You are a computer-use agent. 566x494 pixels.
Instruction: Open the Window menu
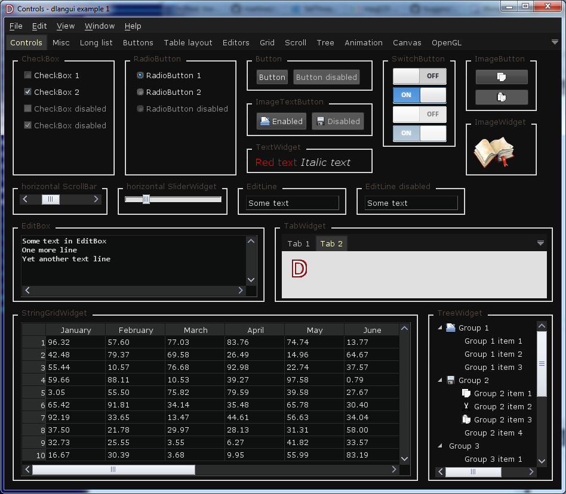pos(99,26)
